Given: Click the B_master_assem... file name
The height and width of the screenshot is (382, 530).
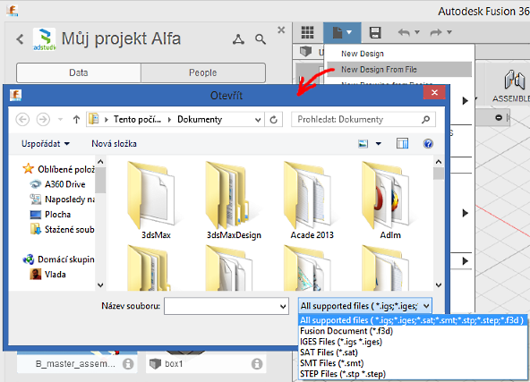Looking at the screenshot, I should click(75, 364).
